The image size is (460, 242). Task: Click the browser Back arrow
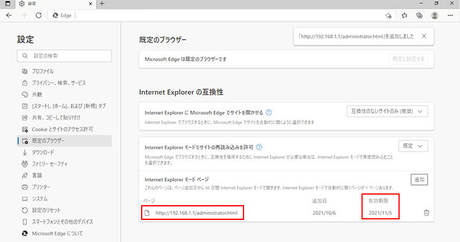pyautogui.click(x=9, y=15)
